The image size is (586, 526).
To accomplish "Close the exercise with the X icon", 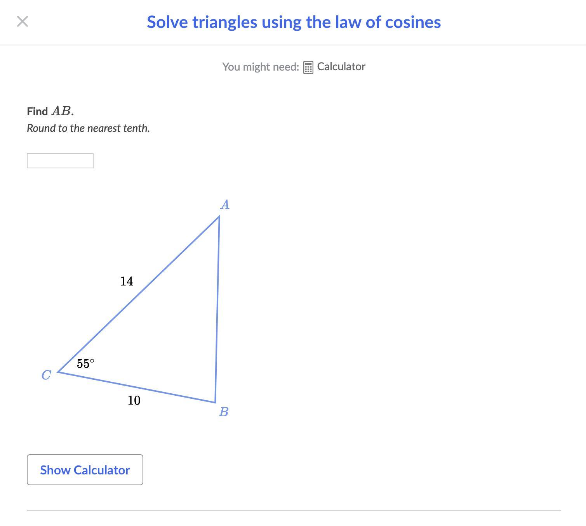I will pos(23,22).
